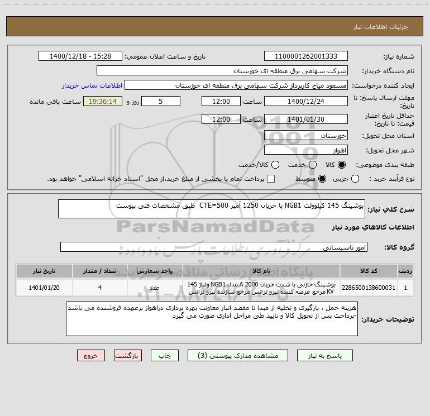Click the 'شماره نیاز' number field
This screenshot has width=430, height=416.
coord(305,56)
